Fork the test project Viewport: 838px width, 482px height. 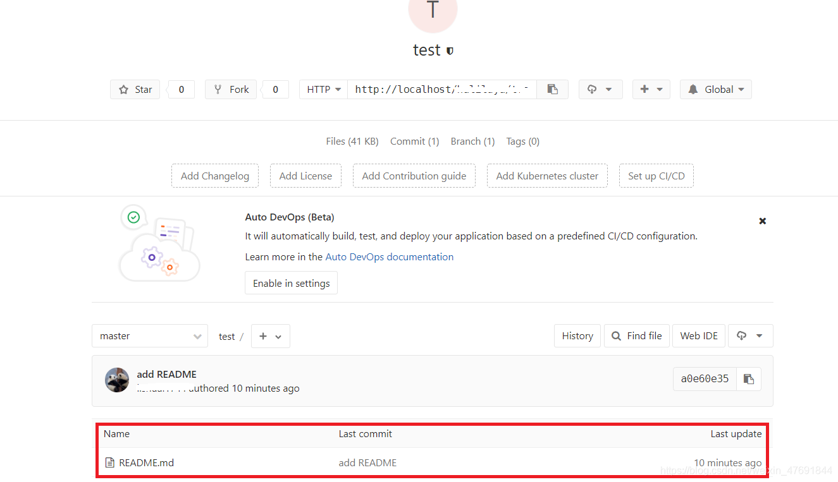tap(231, 89)
